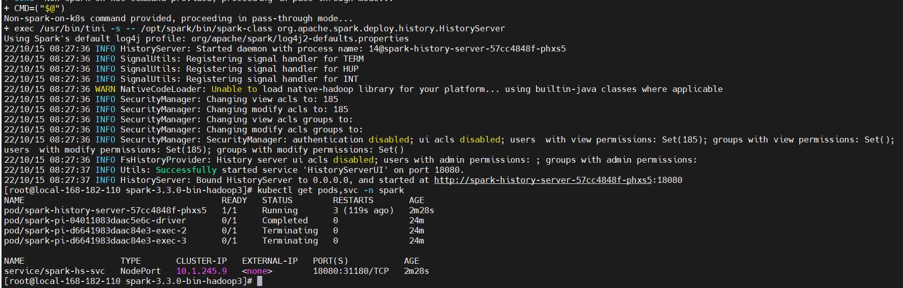Click the Terminating status of exec-3 pod
The image size is (903, 288).
point(290,241)
